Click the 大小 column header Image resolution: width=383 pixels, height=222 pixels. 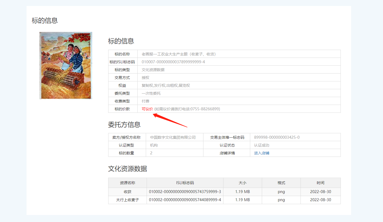point(242,183)
